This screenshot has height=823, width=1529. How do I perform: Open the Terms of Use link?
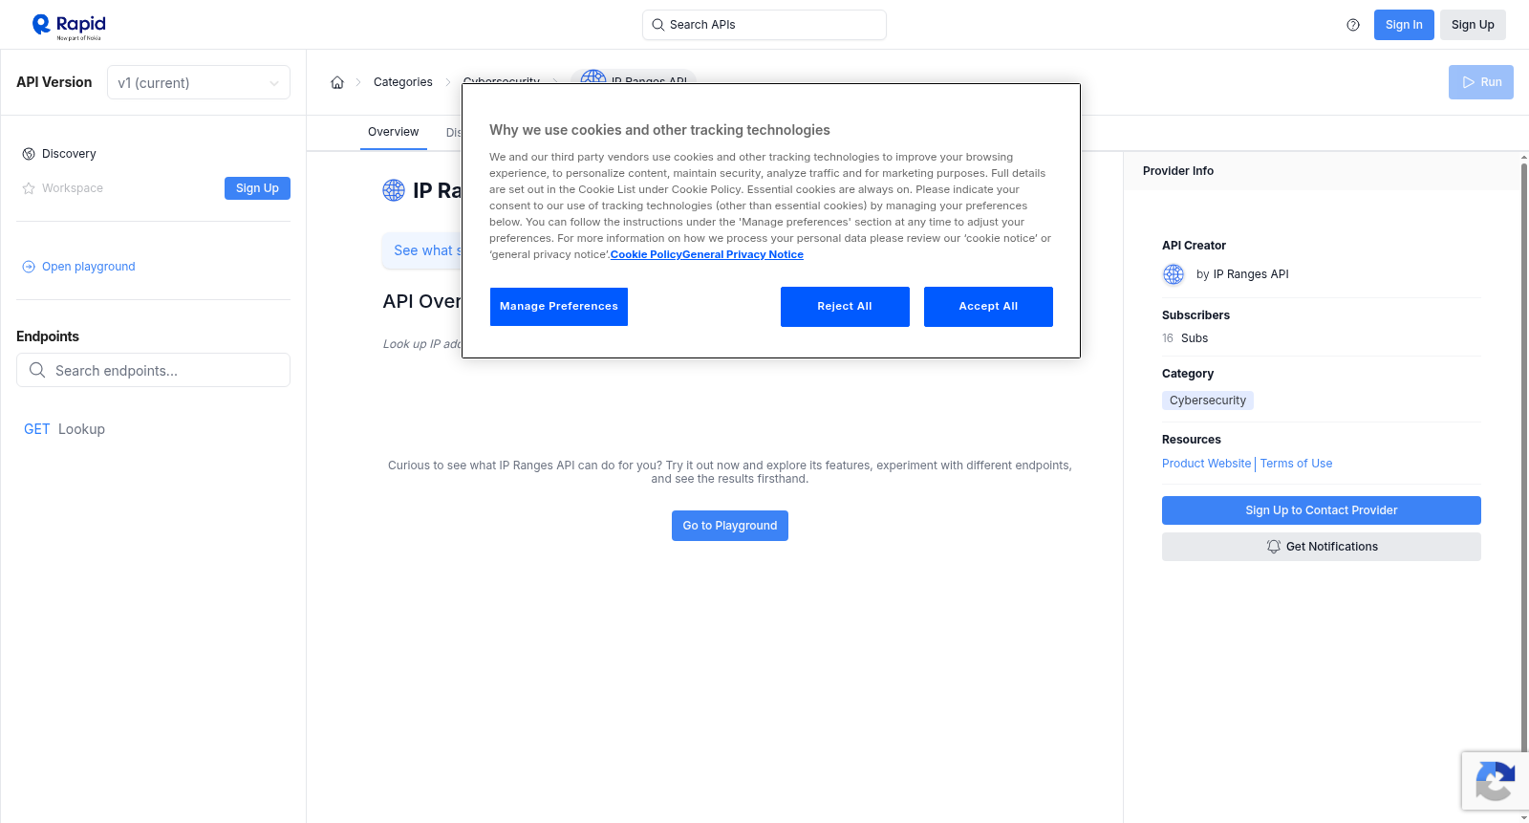click(x=1296, y=464)
